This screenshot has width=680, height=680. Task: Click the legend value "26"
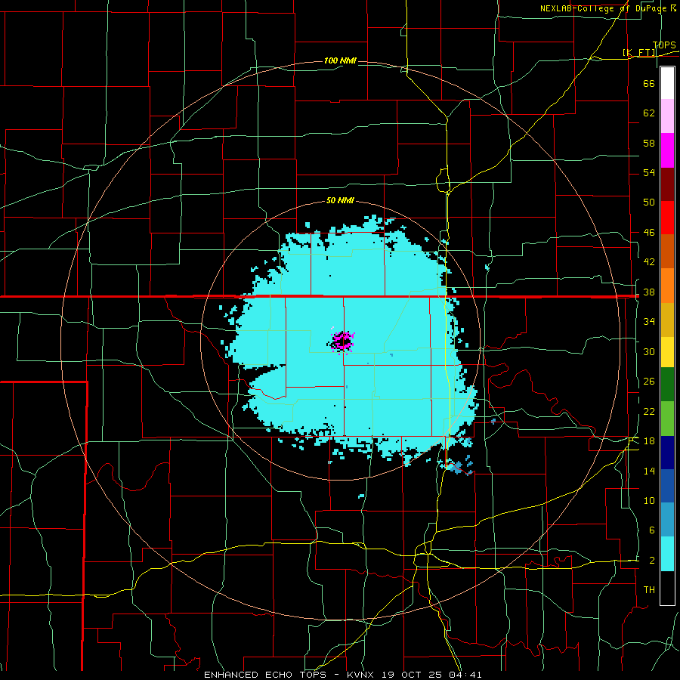pos(649,382)
